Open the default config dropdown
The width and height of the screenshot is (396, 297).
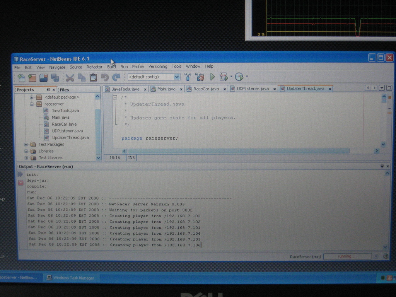pos(177,77)
